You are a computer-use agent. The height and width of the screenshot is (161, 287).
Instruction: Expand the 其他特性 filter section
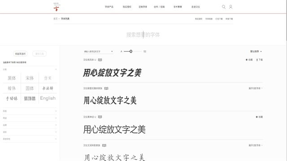point(30,139)
